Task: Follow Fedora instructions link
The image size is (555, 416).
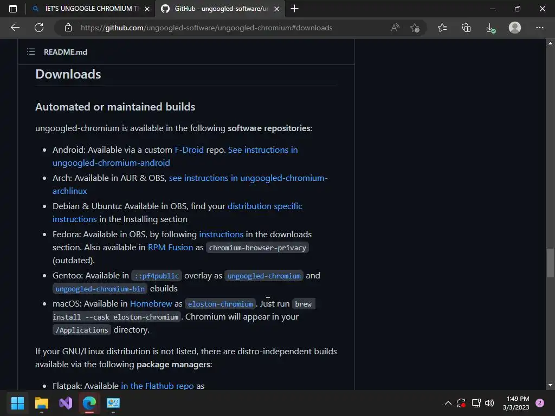Action: coord(221,234)
